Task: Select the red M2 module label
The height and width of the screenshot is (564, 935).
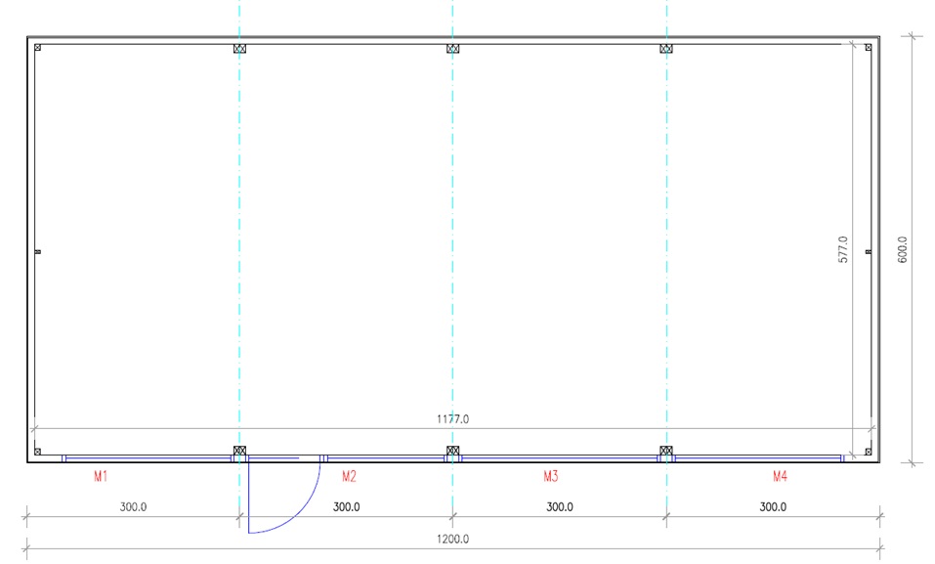Action: pyautogui.click(x=349, y=476)
